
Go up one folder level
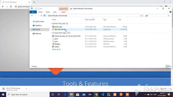point(41,16)
